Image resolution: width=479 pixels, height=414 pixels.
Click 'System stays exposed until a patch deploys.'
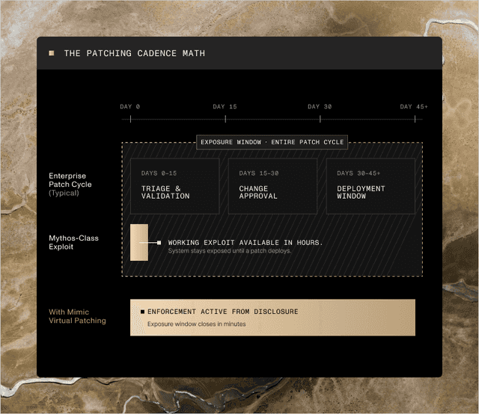pos(230,251)
